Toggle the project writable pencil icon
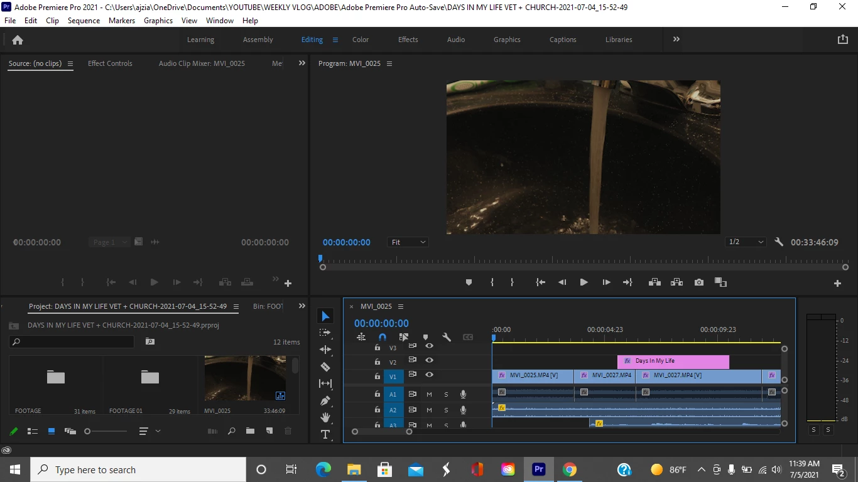The height and width of the screenshot is (482, 858). pyautogui.click(x=13, y=431)
